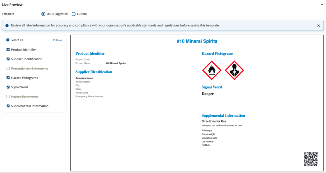This screenshot has width=326, height=173.
Task: Click the State text
Action: [x=78, y=89]
